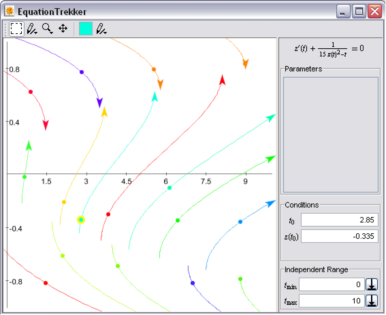Click the t0 input field showing 2.85
Viewport: 386px width, 315px height.
click(x=339, y=220)
